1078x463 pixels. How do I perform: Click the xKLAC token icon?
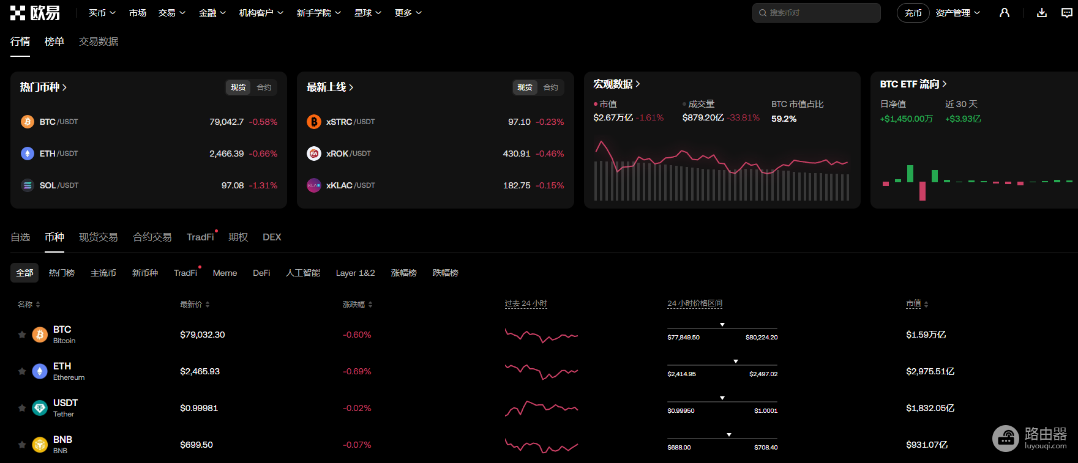pyautogui.click(x=314, y=185)
